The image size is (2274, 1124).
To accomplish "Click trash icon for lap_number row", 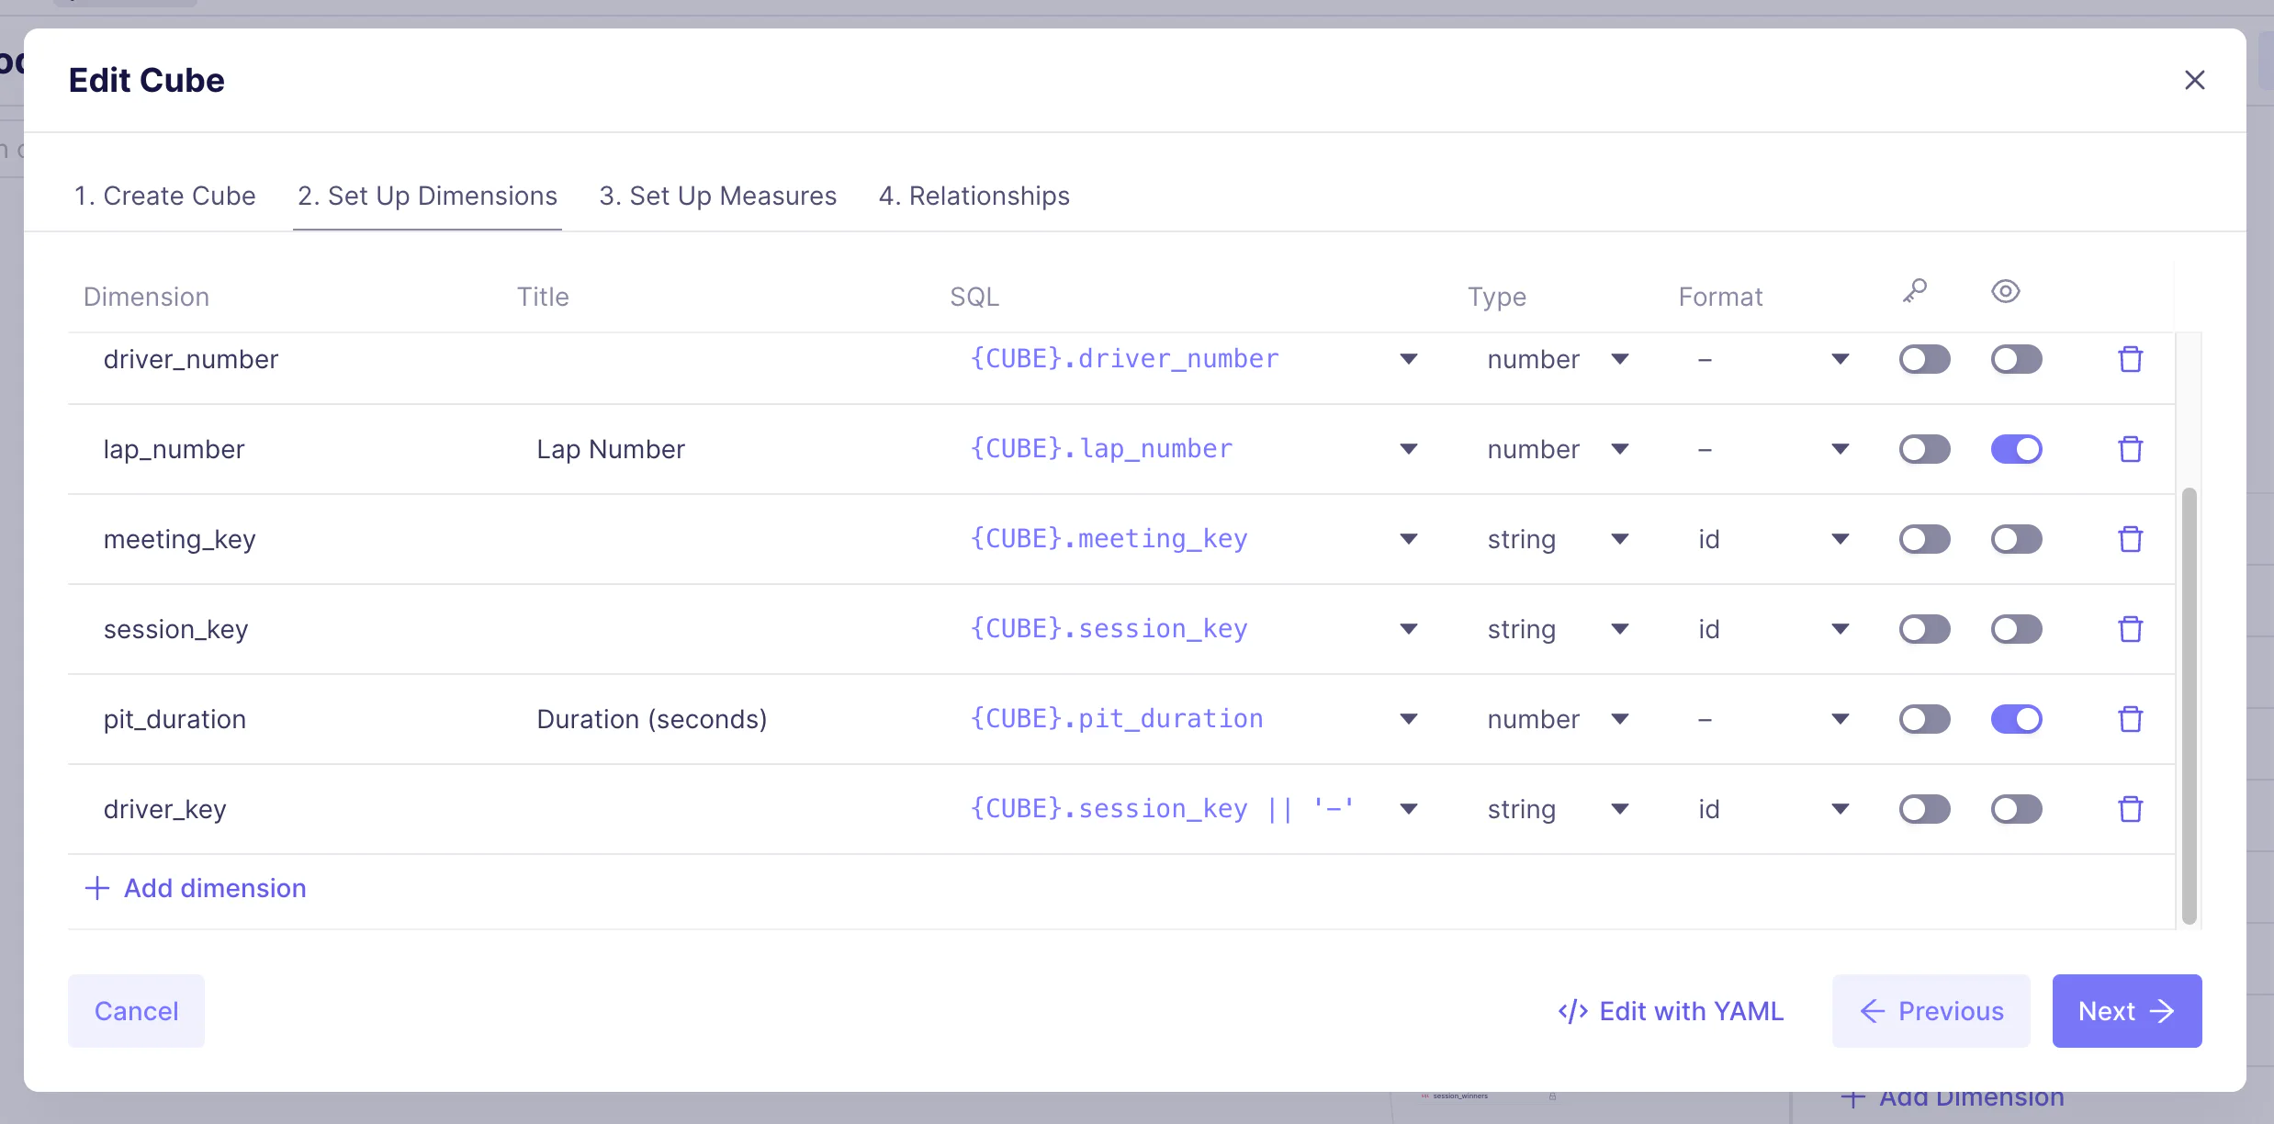I will (2130, 449).
